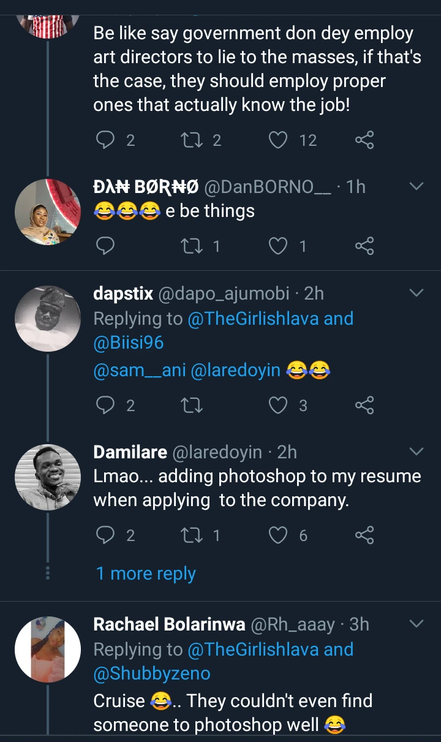Open dropdown arrow on dapstix's tweet
Image resolution: width=441 pixels, height=742 pixels.
point(416,293)
